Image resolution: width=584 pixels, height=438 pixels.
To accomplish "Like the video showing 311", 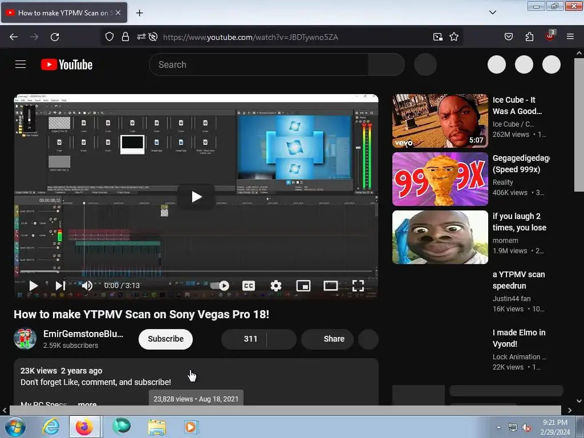I will click(x=244, y=339).
